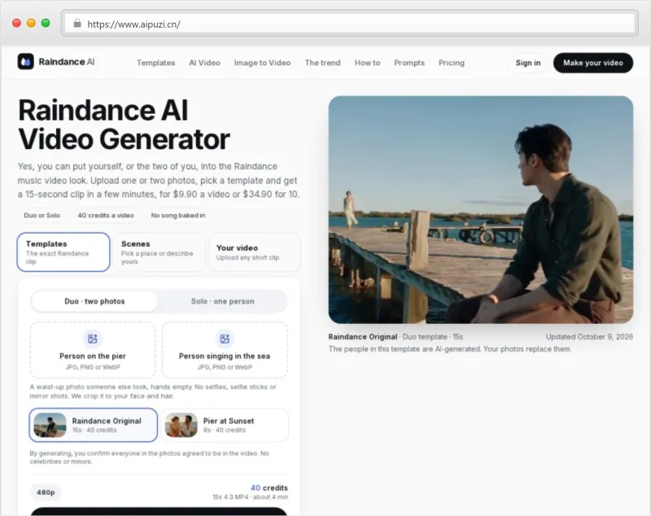Click the Raindance Original thumbnail image
Image resolution: width=651 pixels, height=516 pixels.
(x=50, y=425)
